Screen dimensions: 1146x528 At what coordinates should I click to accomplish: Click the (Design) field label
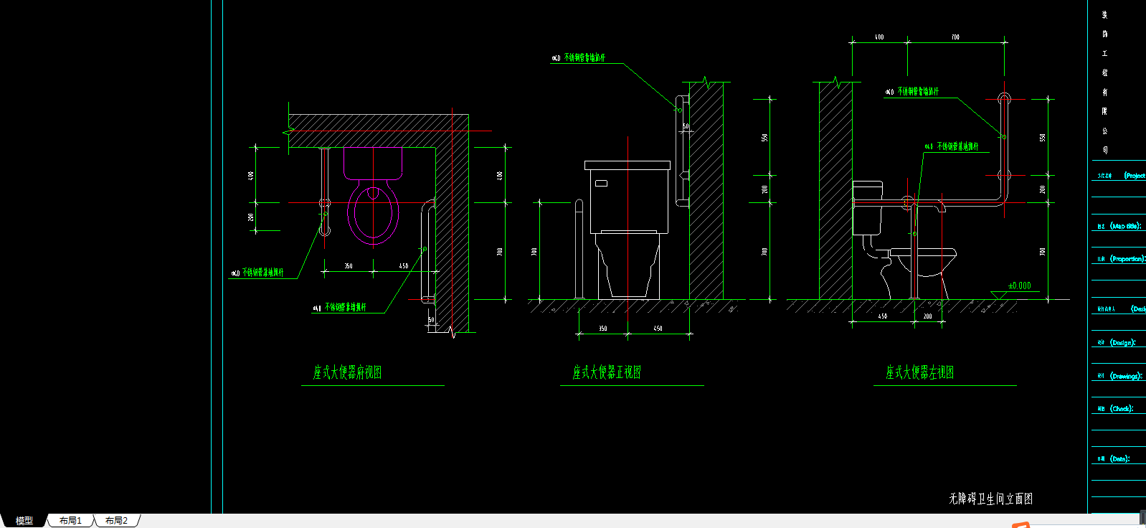coord(1122,343)
